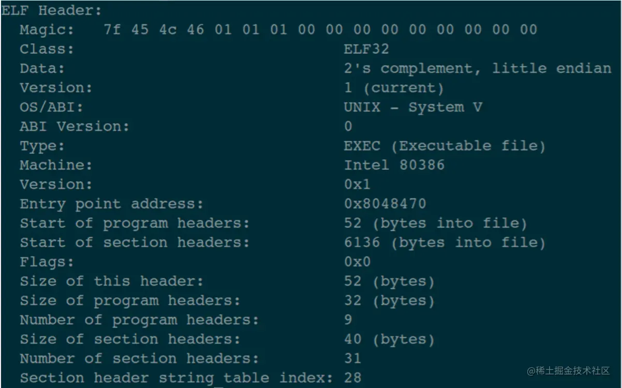Click the Size of section headers label
Viewport: 622px width, 388px height.
point(130,339)
